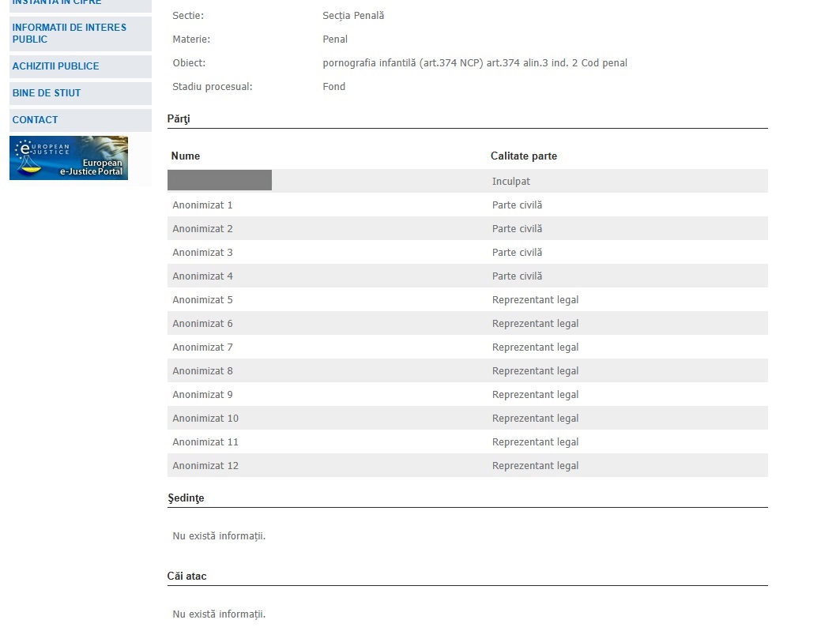
Task: Click Reprezentant legal in Anonimizat 10 row
Action: tap(535, 419)
